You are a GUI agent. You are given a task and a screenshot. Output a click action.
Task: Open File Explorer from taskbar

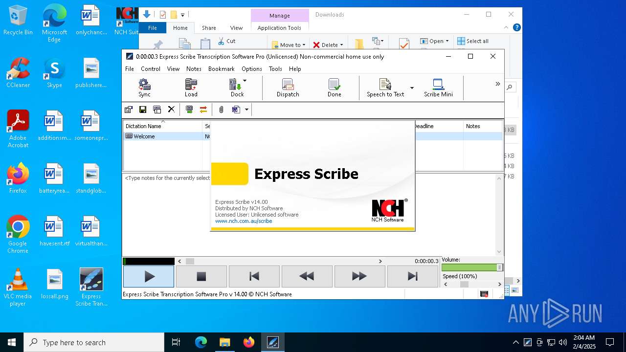point(224,342)
